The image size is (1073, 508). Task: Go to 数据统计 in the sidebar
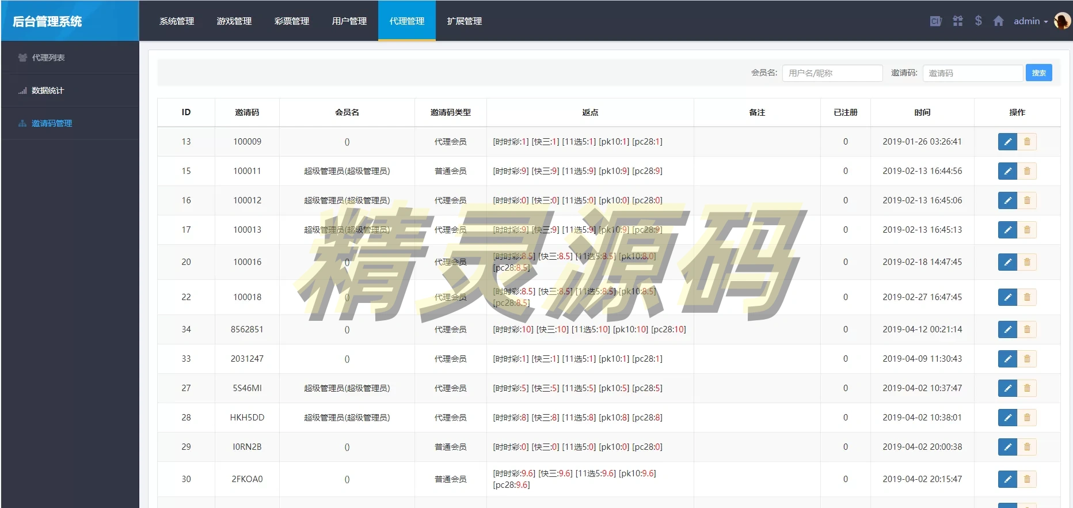point(70,90)
